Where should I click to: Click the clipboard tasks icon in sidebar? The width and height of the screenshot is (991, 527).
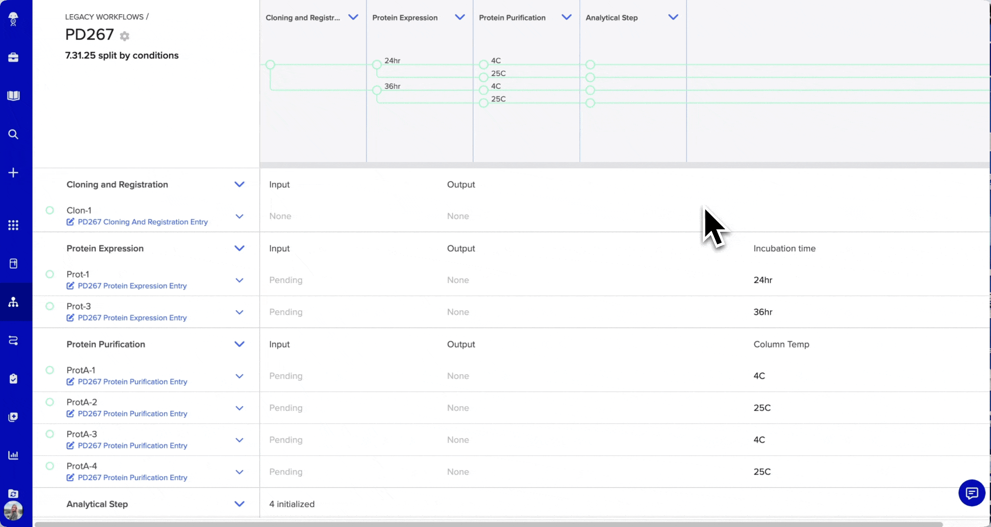point(13,379)
